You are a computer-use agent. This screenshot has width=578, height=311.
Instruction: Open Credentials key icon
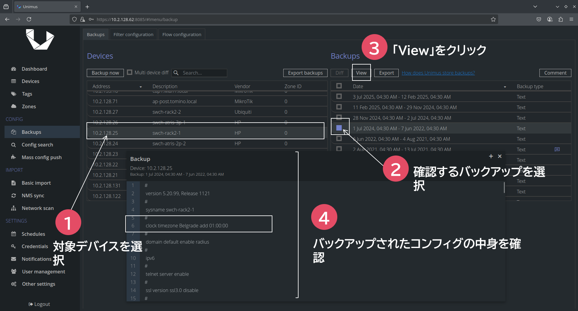[14, 246]
